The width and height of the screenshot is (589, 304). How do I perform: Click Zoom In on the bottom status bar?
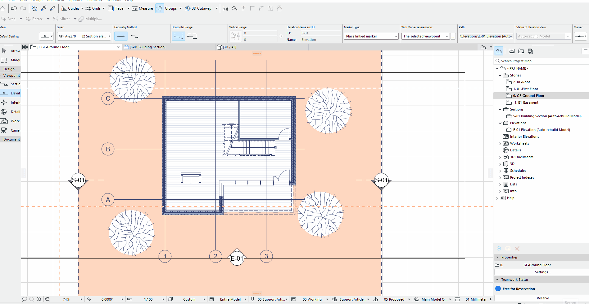click(x=39, y=299)
